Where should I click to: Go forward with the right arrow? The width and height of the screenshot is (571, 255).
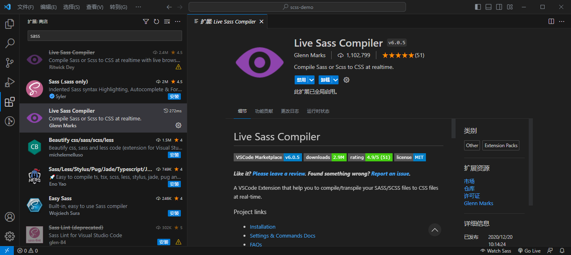[x=180, y=7]
